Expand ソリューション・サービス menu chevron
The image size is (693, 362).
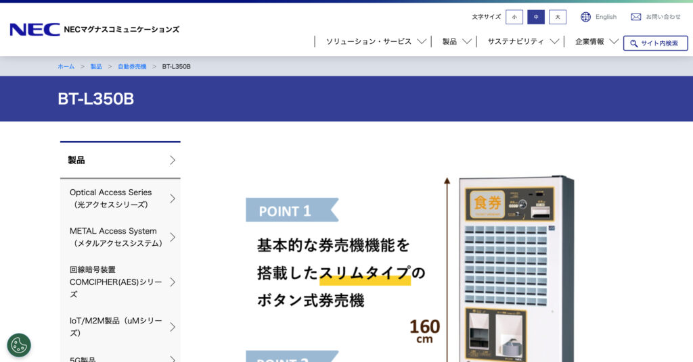[x=422, y=41]
